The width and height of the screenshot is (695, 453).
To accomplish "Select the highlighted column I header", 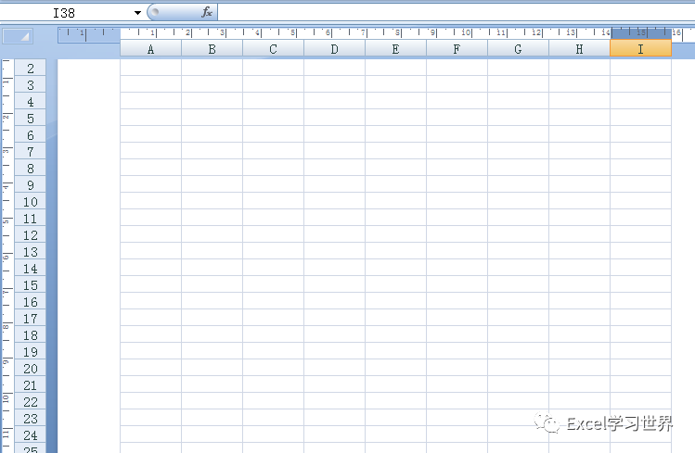I will coord(640,49).
